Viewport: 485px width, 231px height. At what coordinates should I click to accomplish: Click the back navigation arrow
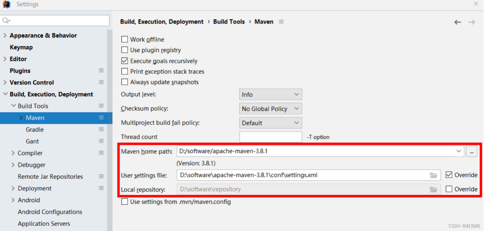click(457, 22)
